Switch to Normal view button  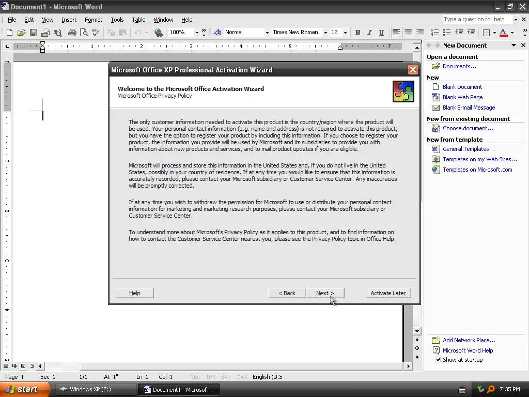click(5, 366)
